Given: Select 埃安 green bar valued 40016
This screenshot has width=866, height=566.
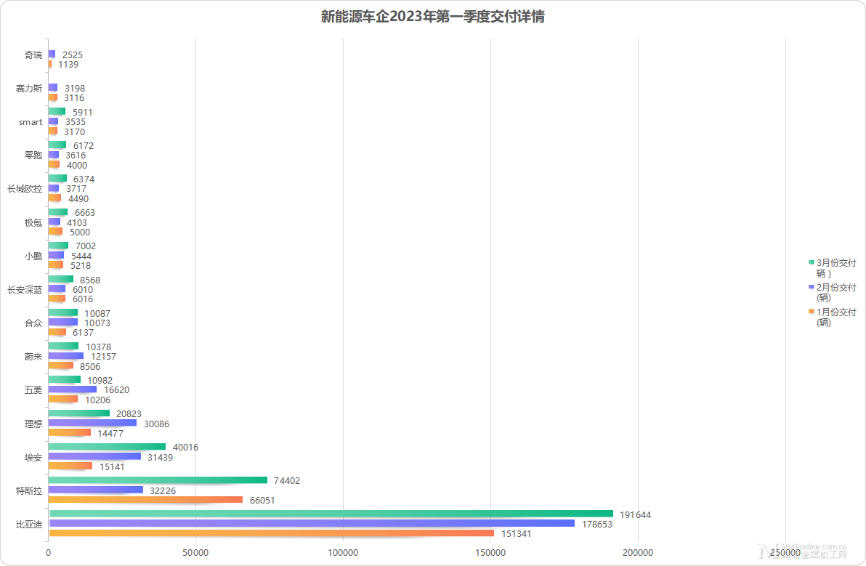Looking at the screenshot, I should (x=107, y=446).
